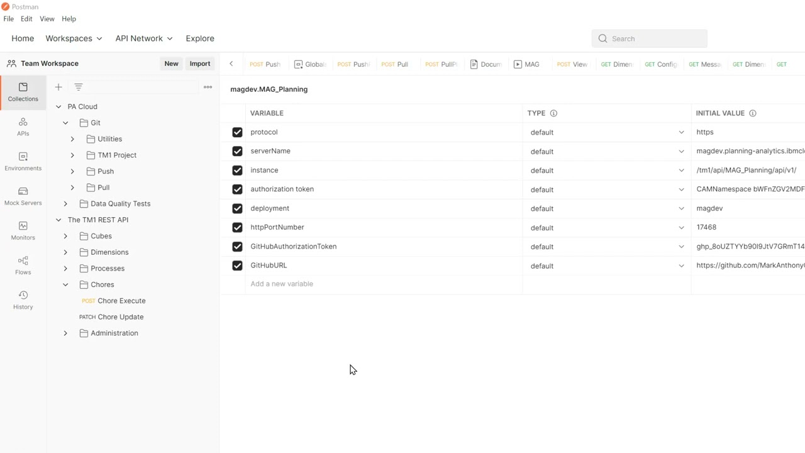Open the History sidebar panel
Screen dimensions: 805x453
click(x=23, y=299)
